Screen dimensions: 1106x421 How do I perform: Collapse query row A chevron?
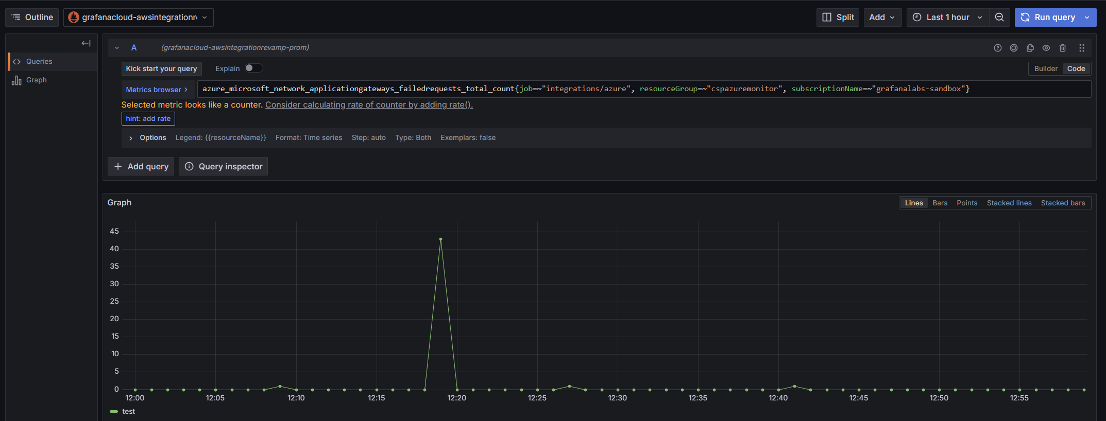(117, 48)
